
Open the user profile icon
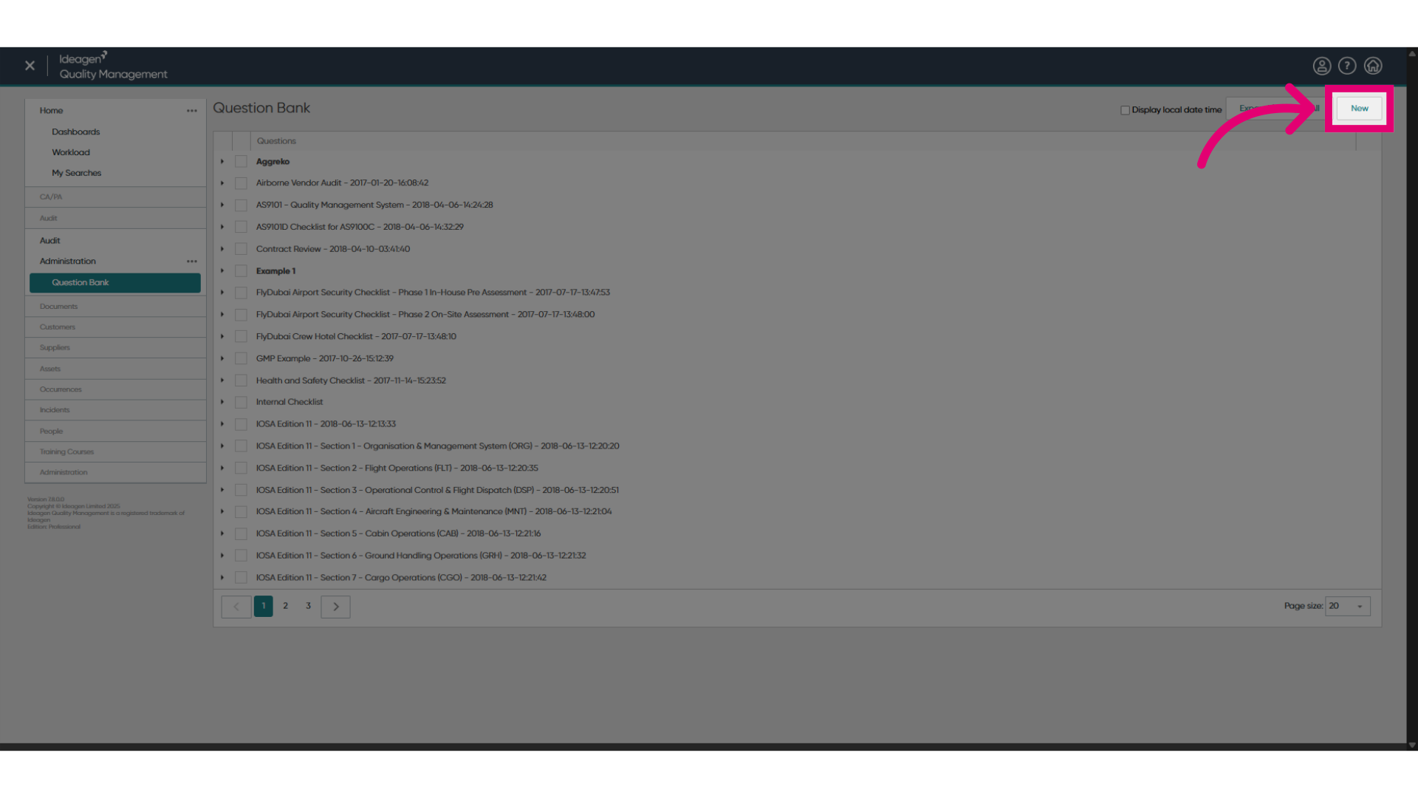(x=1322, y=66)
